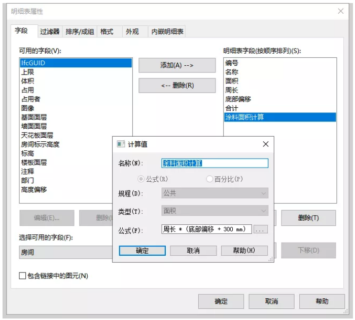Close the 明细表属性 window

(x=341, y=11)
